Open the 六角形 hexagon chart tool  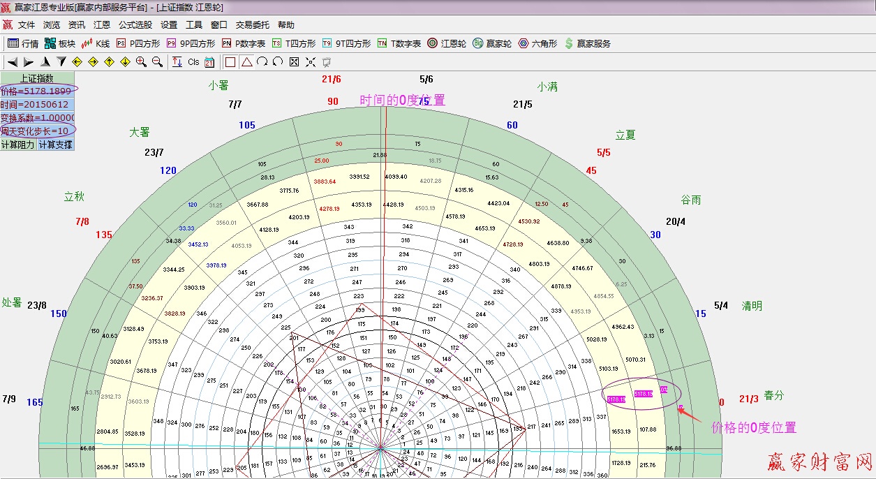click(537, 43)
